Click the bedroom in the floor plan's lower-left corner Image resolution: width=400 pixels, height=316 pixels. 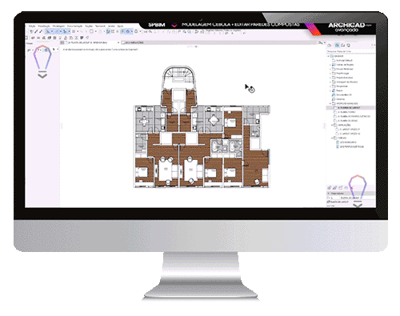point(143,171)
